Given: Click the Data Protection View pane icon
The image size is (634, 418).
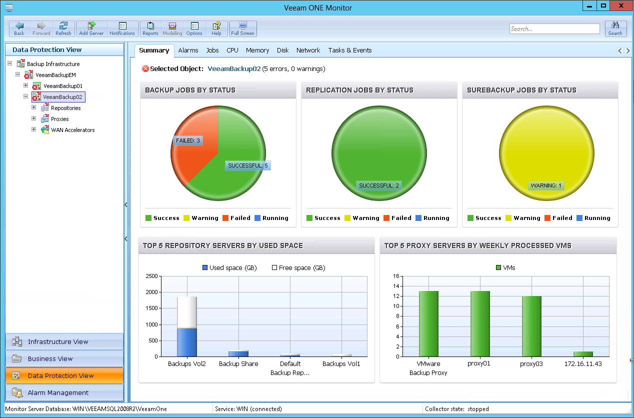Looking at the screenshot, I should [17, 376].
